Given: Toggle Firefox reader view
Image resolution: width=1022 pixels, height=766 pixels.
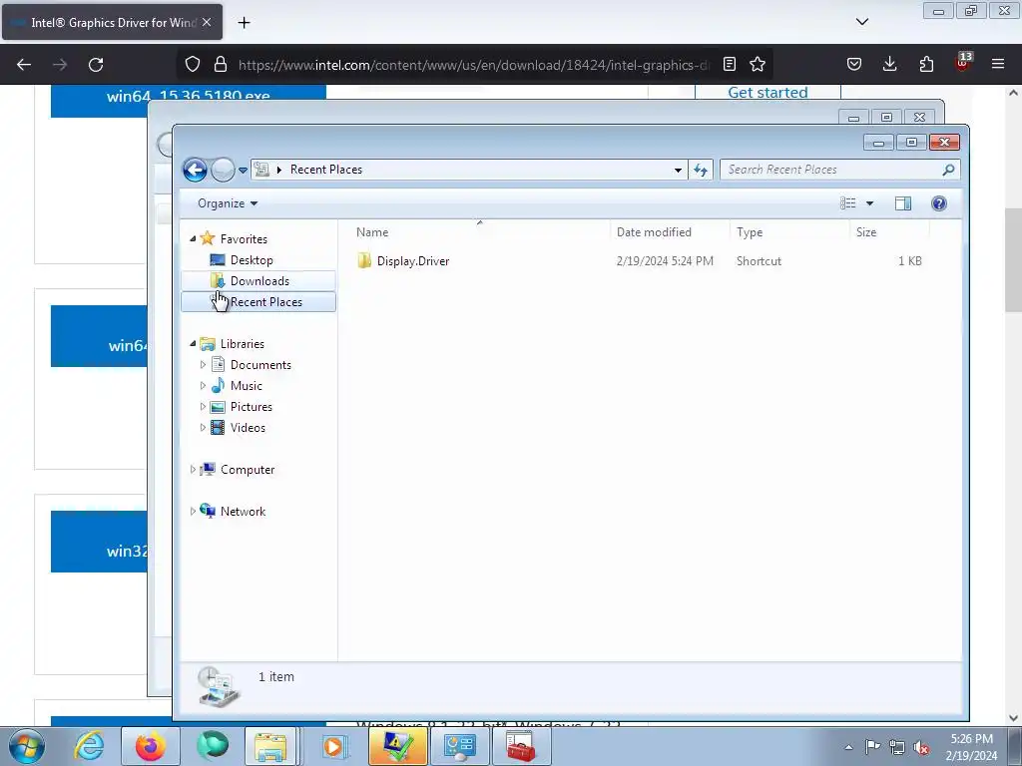Looking at the screenshot, I should (x=730, y=64).
